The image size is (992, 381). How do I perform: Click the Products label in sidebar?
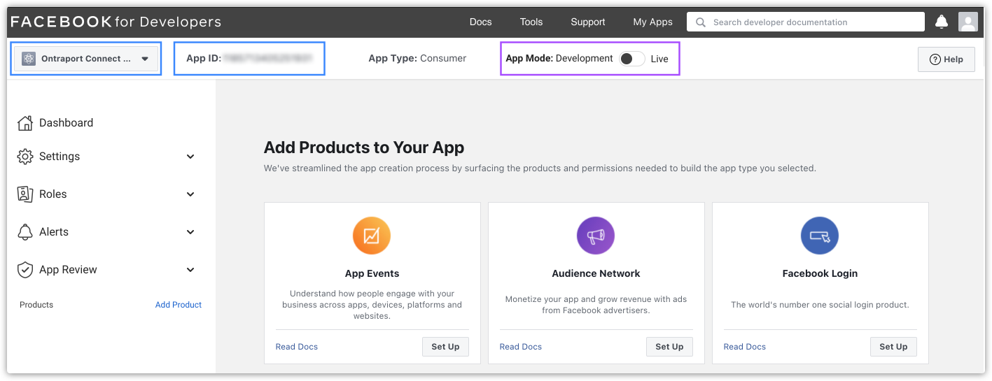(36, 305)
